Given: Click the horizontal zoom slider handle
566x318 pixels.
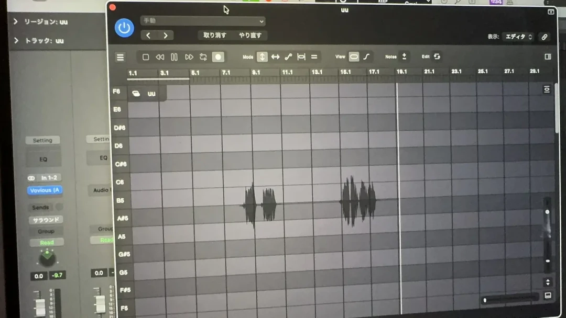Looking at the screenshot, I should pyautogui.click(x=485, y=300).
